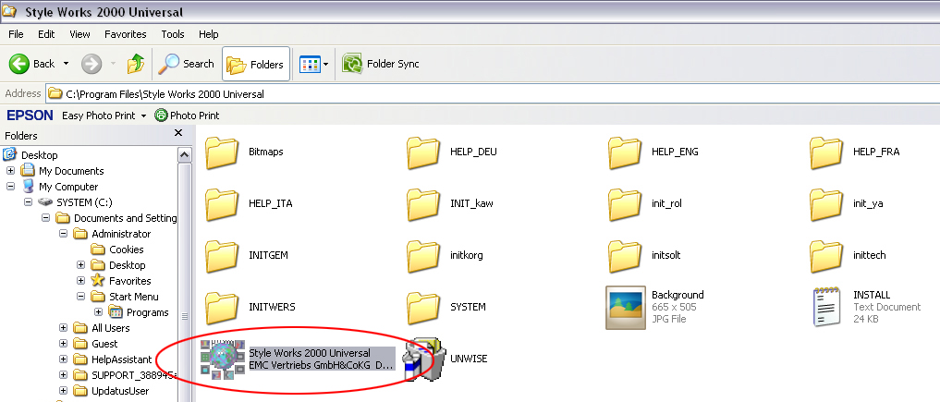Select the INITGEM folder icon
940x402 pixels.
click(222, 256)
